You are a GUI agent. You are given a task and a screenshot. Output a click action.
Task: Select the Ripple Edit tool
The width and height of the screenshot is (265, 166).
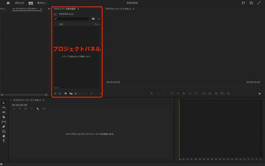pyautogui.click(x=4, y=112)
